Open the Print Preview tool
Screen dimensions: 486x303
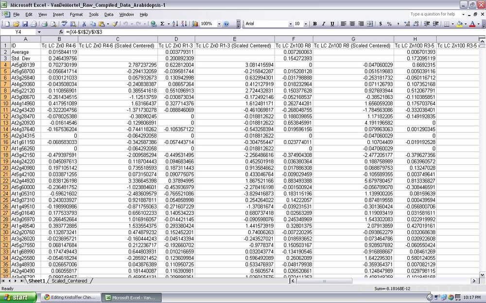(53, 24)
